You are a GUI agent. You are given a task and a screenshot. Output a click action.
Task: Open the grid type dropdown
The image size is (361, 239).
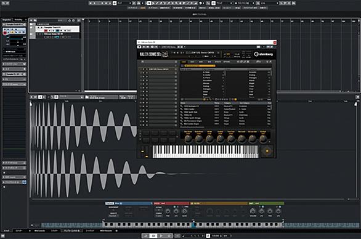click(245, 3)
